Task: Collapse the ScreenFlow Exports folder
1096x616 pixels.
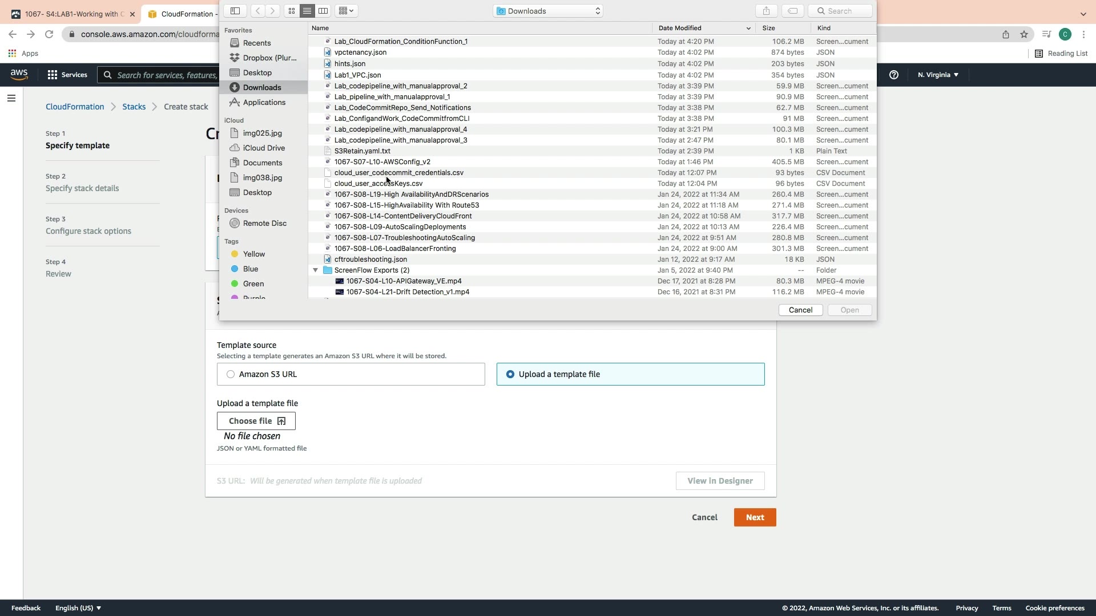Action: (315, 270)
